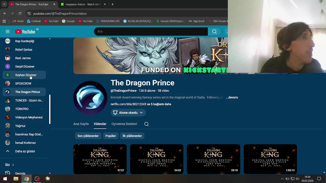Open Rap Kardeşliği channel avatar
Viewport: 326px width, 183px height.
coord(8,41)
